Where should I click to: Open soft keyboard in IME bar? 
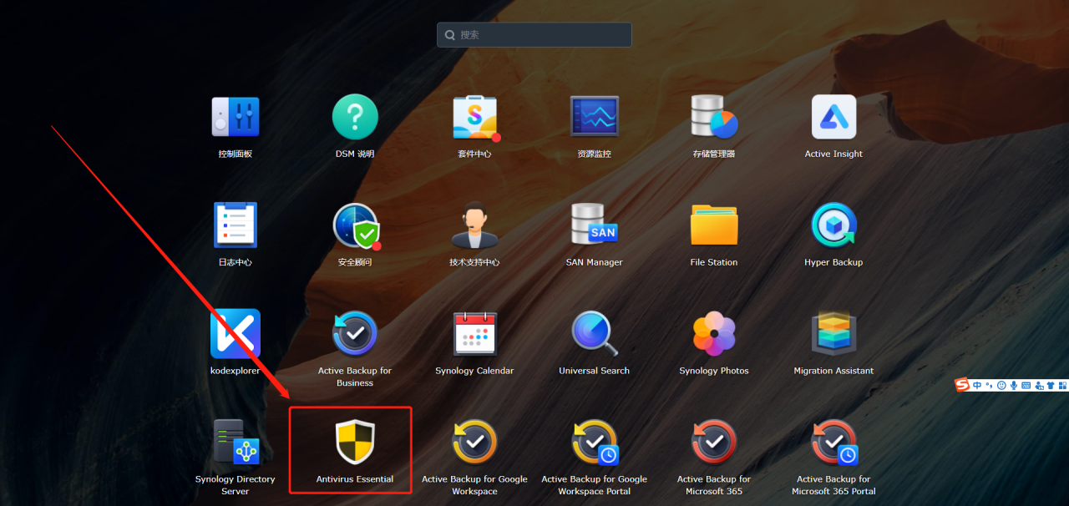coord(1026,385)
